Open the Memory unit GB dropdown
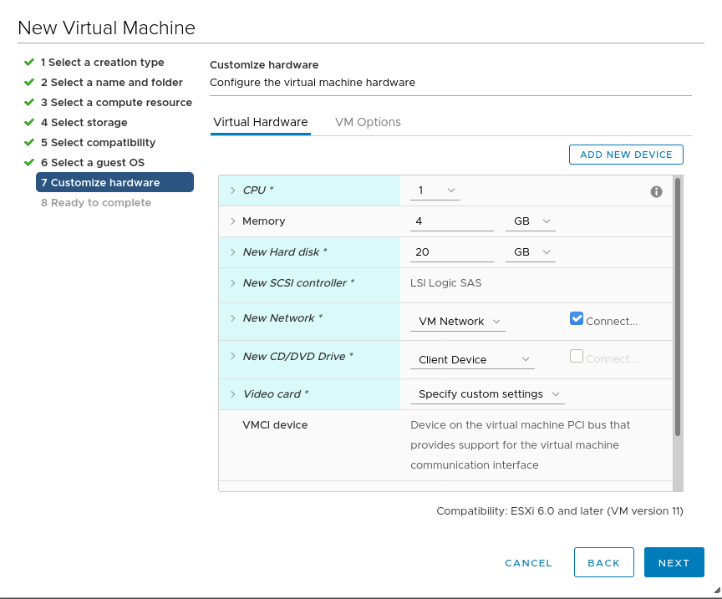The height and width of the screenshot is (599, 722). pyautogui.click(x=530, y=221)
